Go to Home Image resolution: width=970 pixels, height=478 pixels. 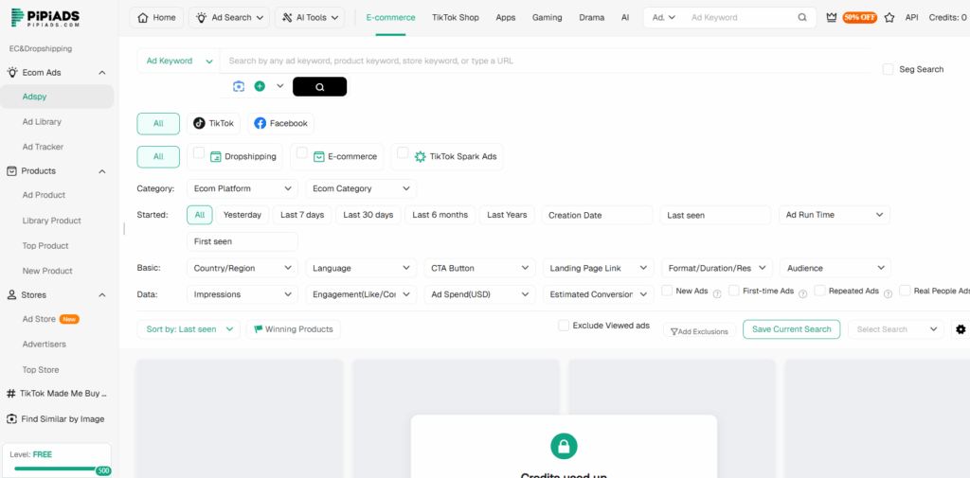(x=156, y=18)
